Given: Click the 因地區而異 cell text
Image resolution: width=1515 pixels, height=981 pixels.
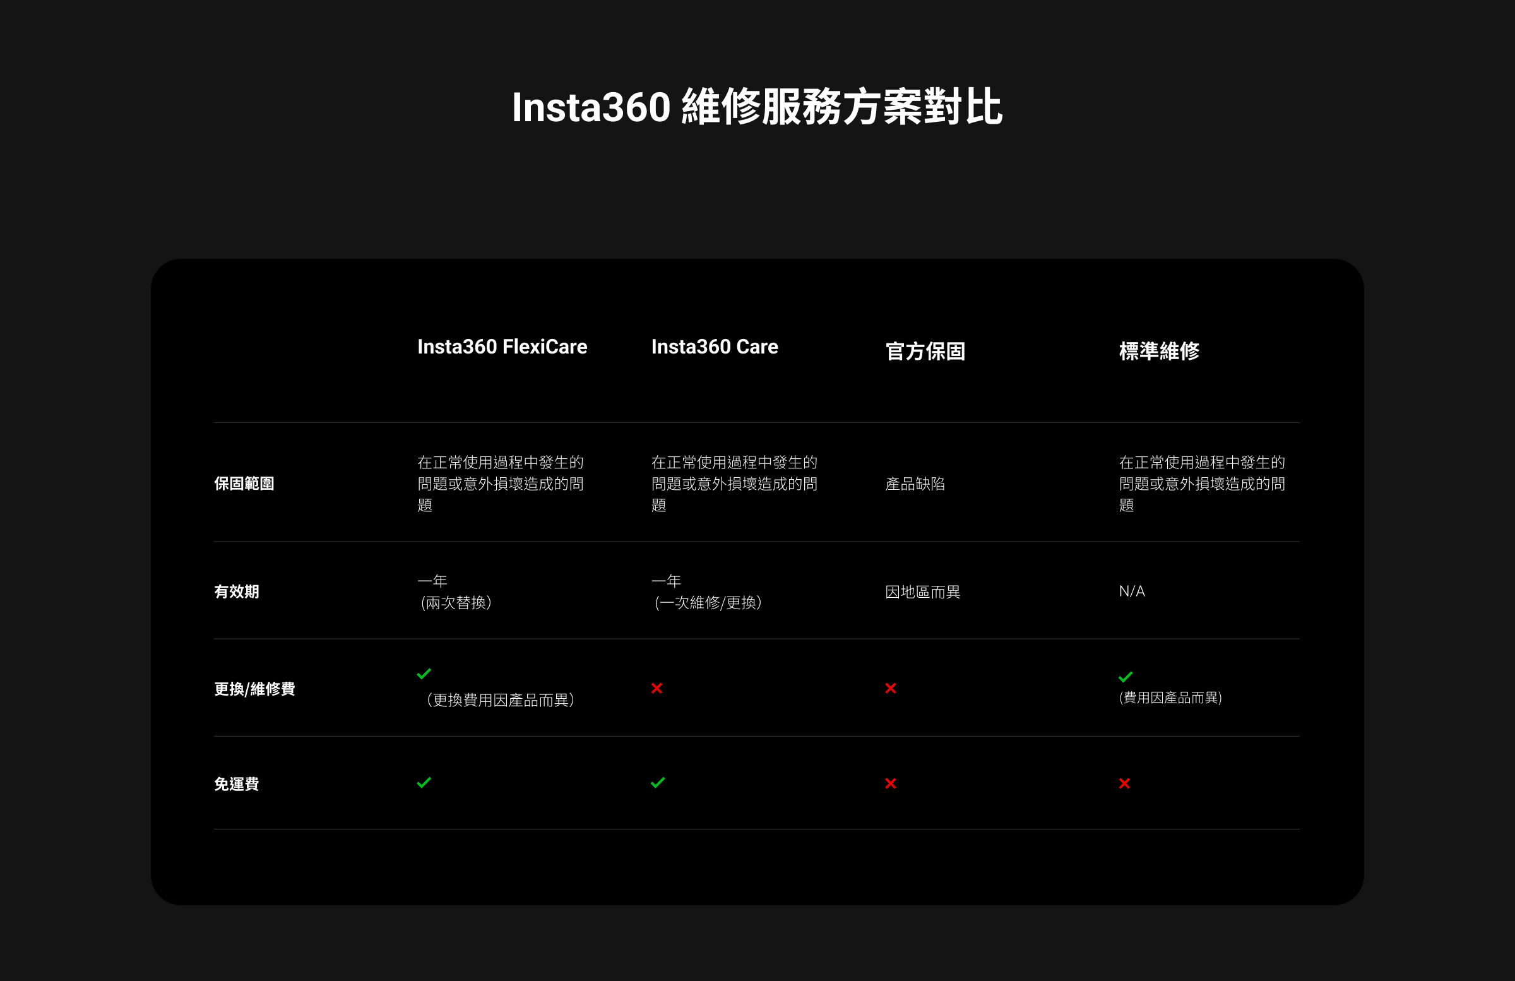Looking at the screenshot, I should click(x=922, y=592).
